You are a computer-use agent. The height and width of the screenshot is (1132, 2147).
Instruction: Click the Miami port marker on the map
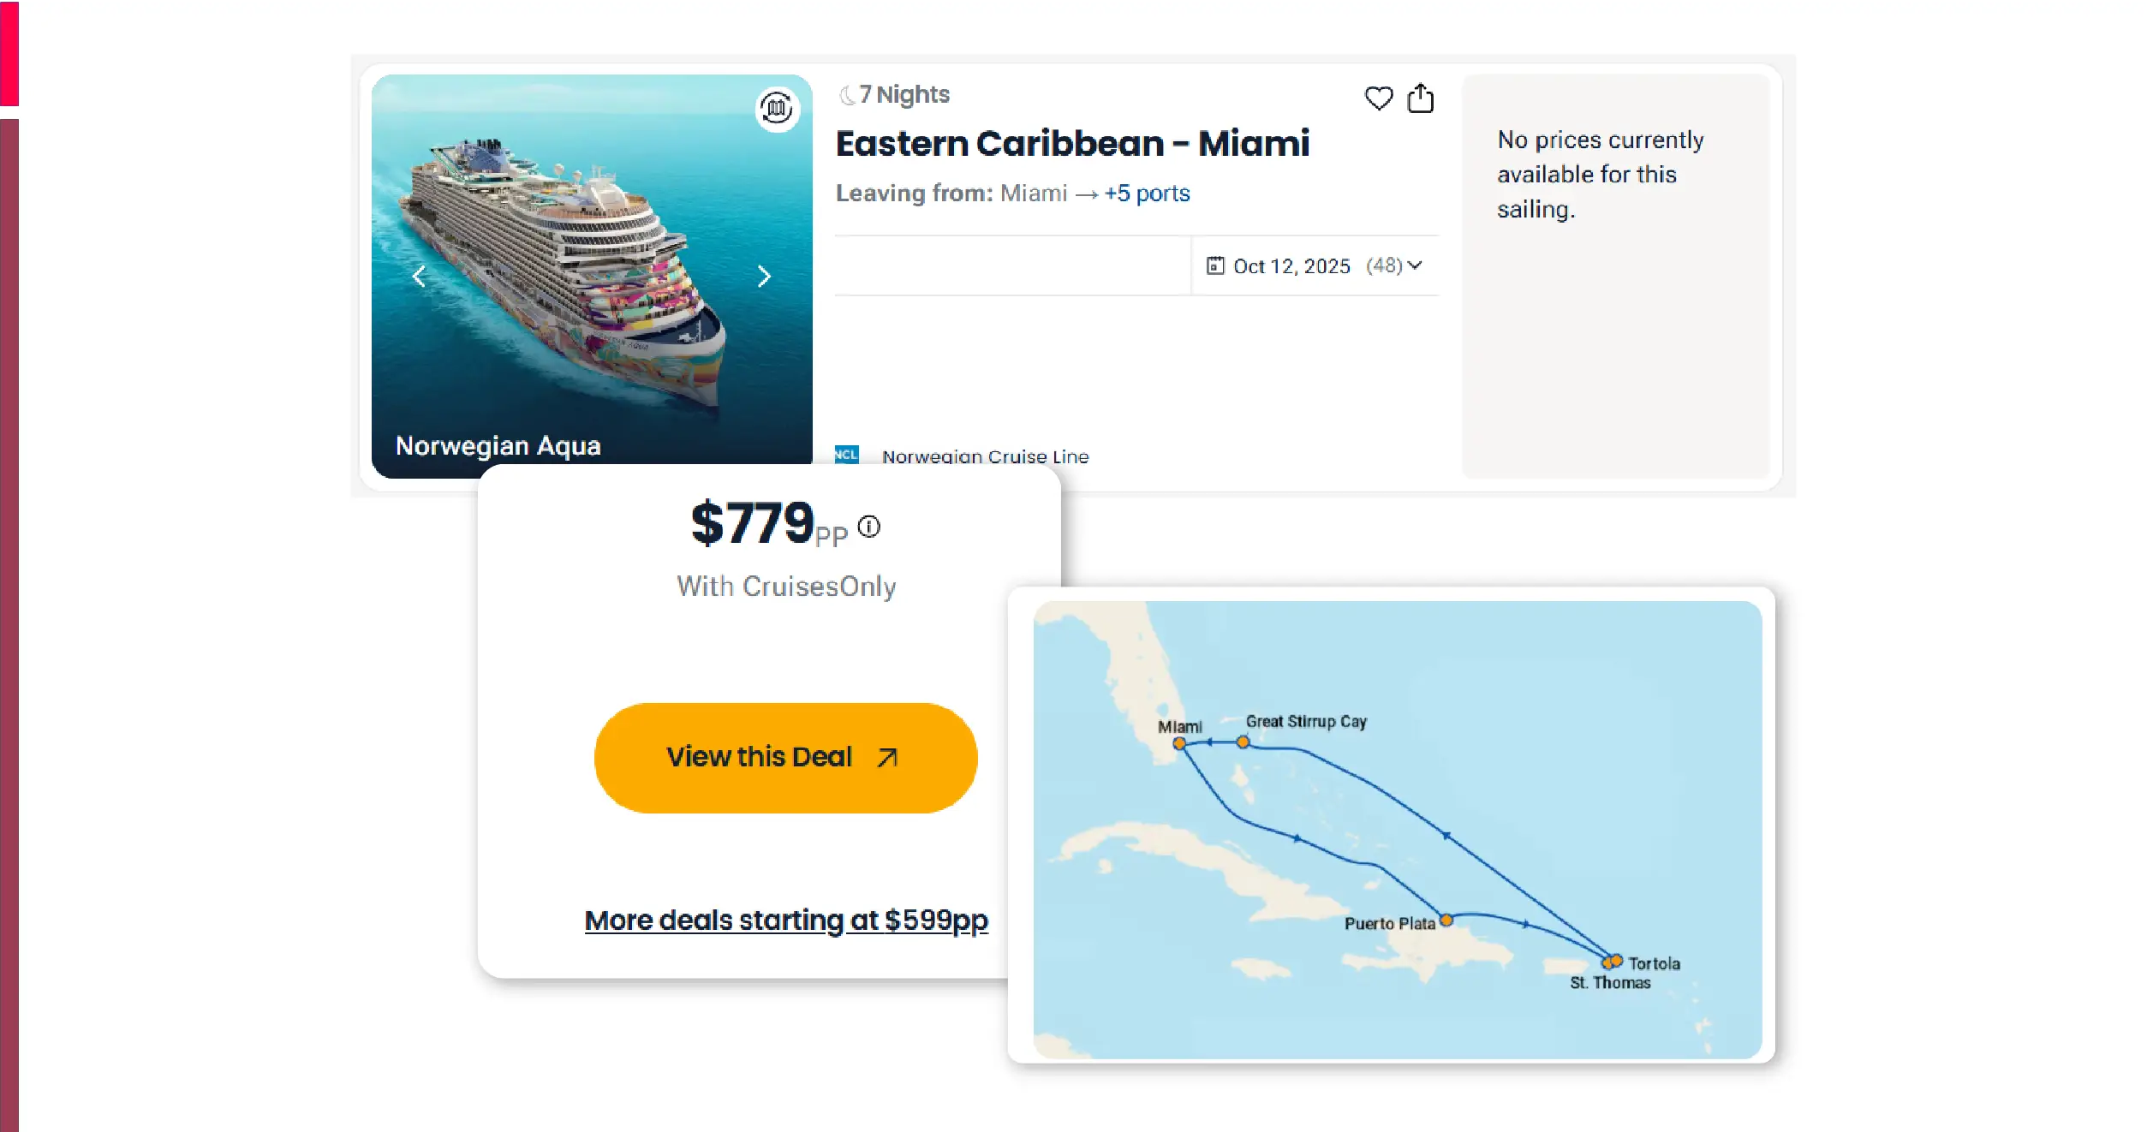1179,743
